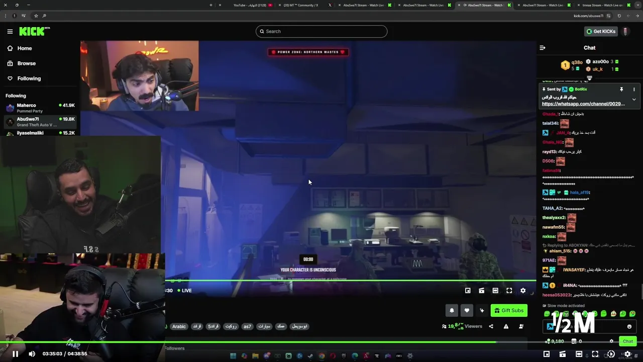
Task: Click username heesa053023 in chat
Action: click(557, 295)
